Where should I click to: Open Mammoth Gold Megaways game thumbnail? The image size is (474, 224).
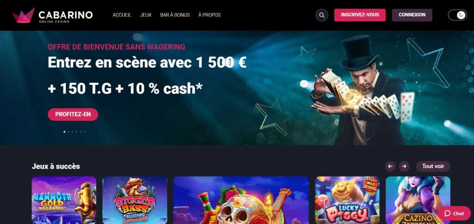64,200
